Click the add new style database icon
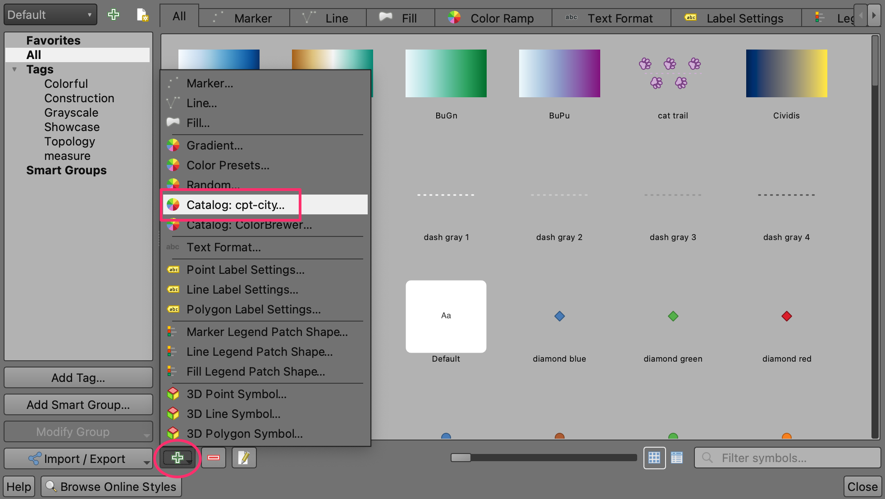This screenshot has width=885, height=499. pos(142,15)
